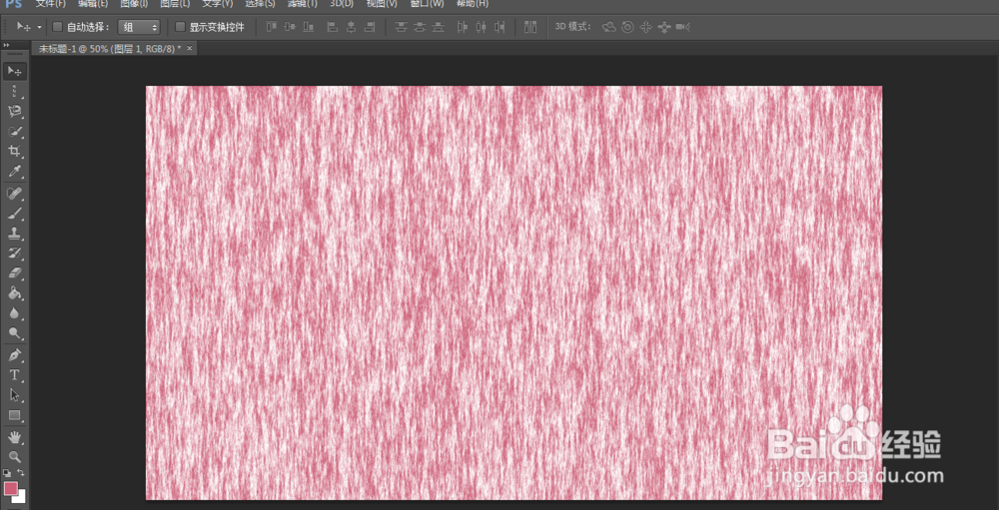999x510 pixels.
Task: Select the Spot Healing Brush tool
Action: pos(15,193)
